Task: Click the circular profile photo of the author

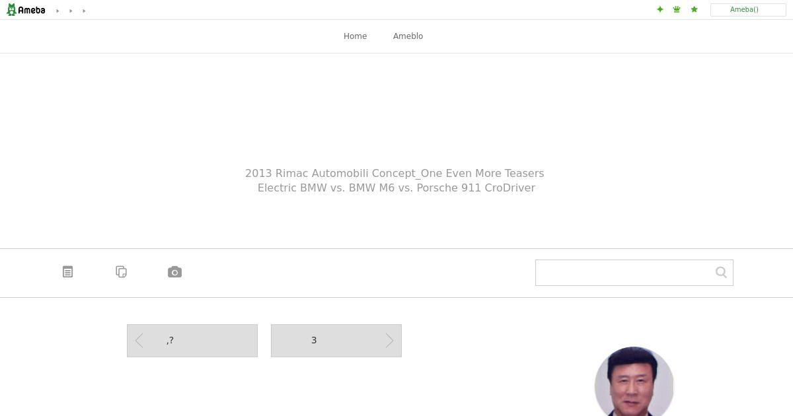Action: point(634,382)
